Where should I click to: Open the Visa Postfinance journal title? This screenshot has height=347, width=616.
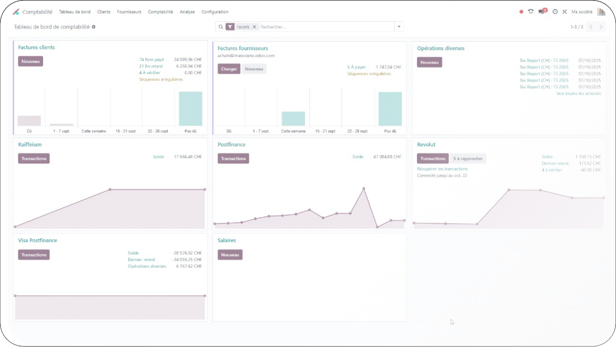37,240
